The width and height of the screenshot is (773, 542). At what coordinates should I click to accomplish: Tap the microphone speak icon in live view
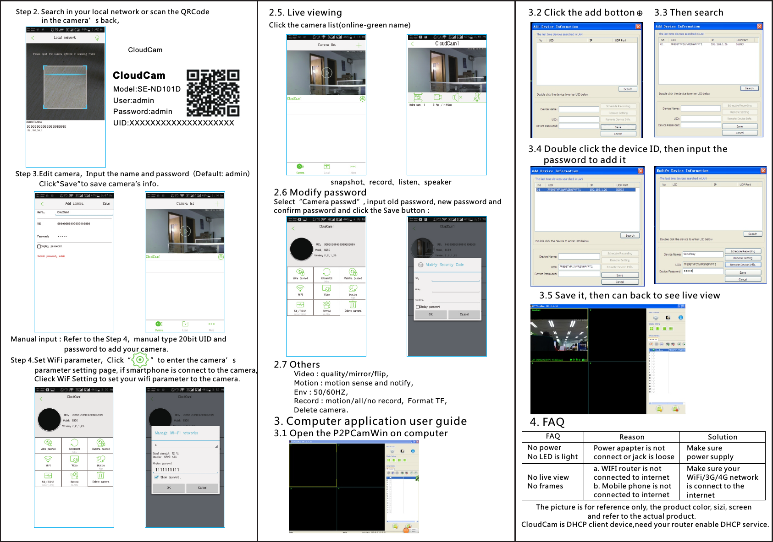coord(477,97)
